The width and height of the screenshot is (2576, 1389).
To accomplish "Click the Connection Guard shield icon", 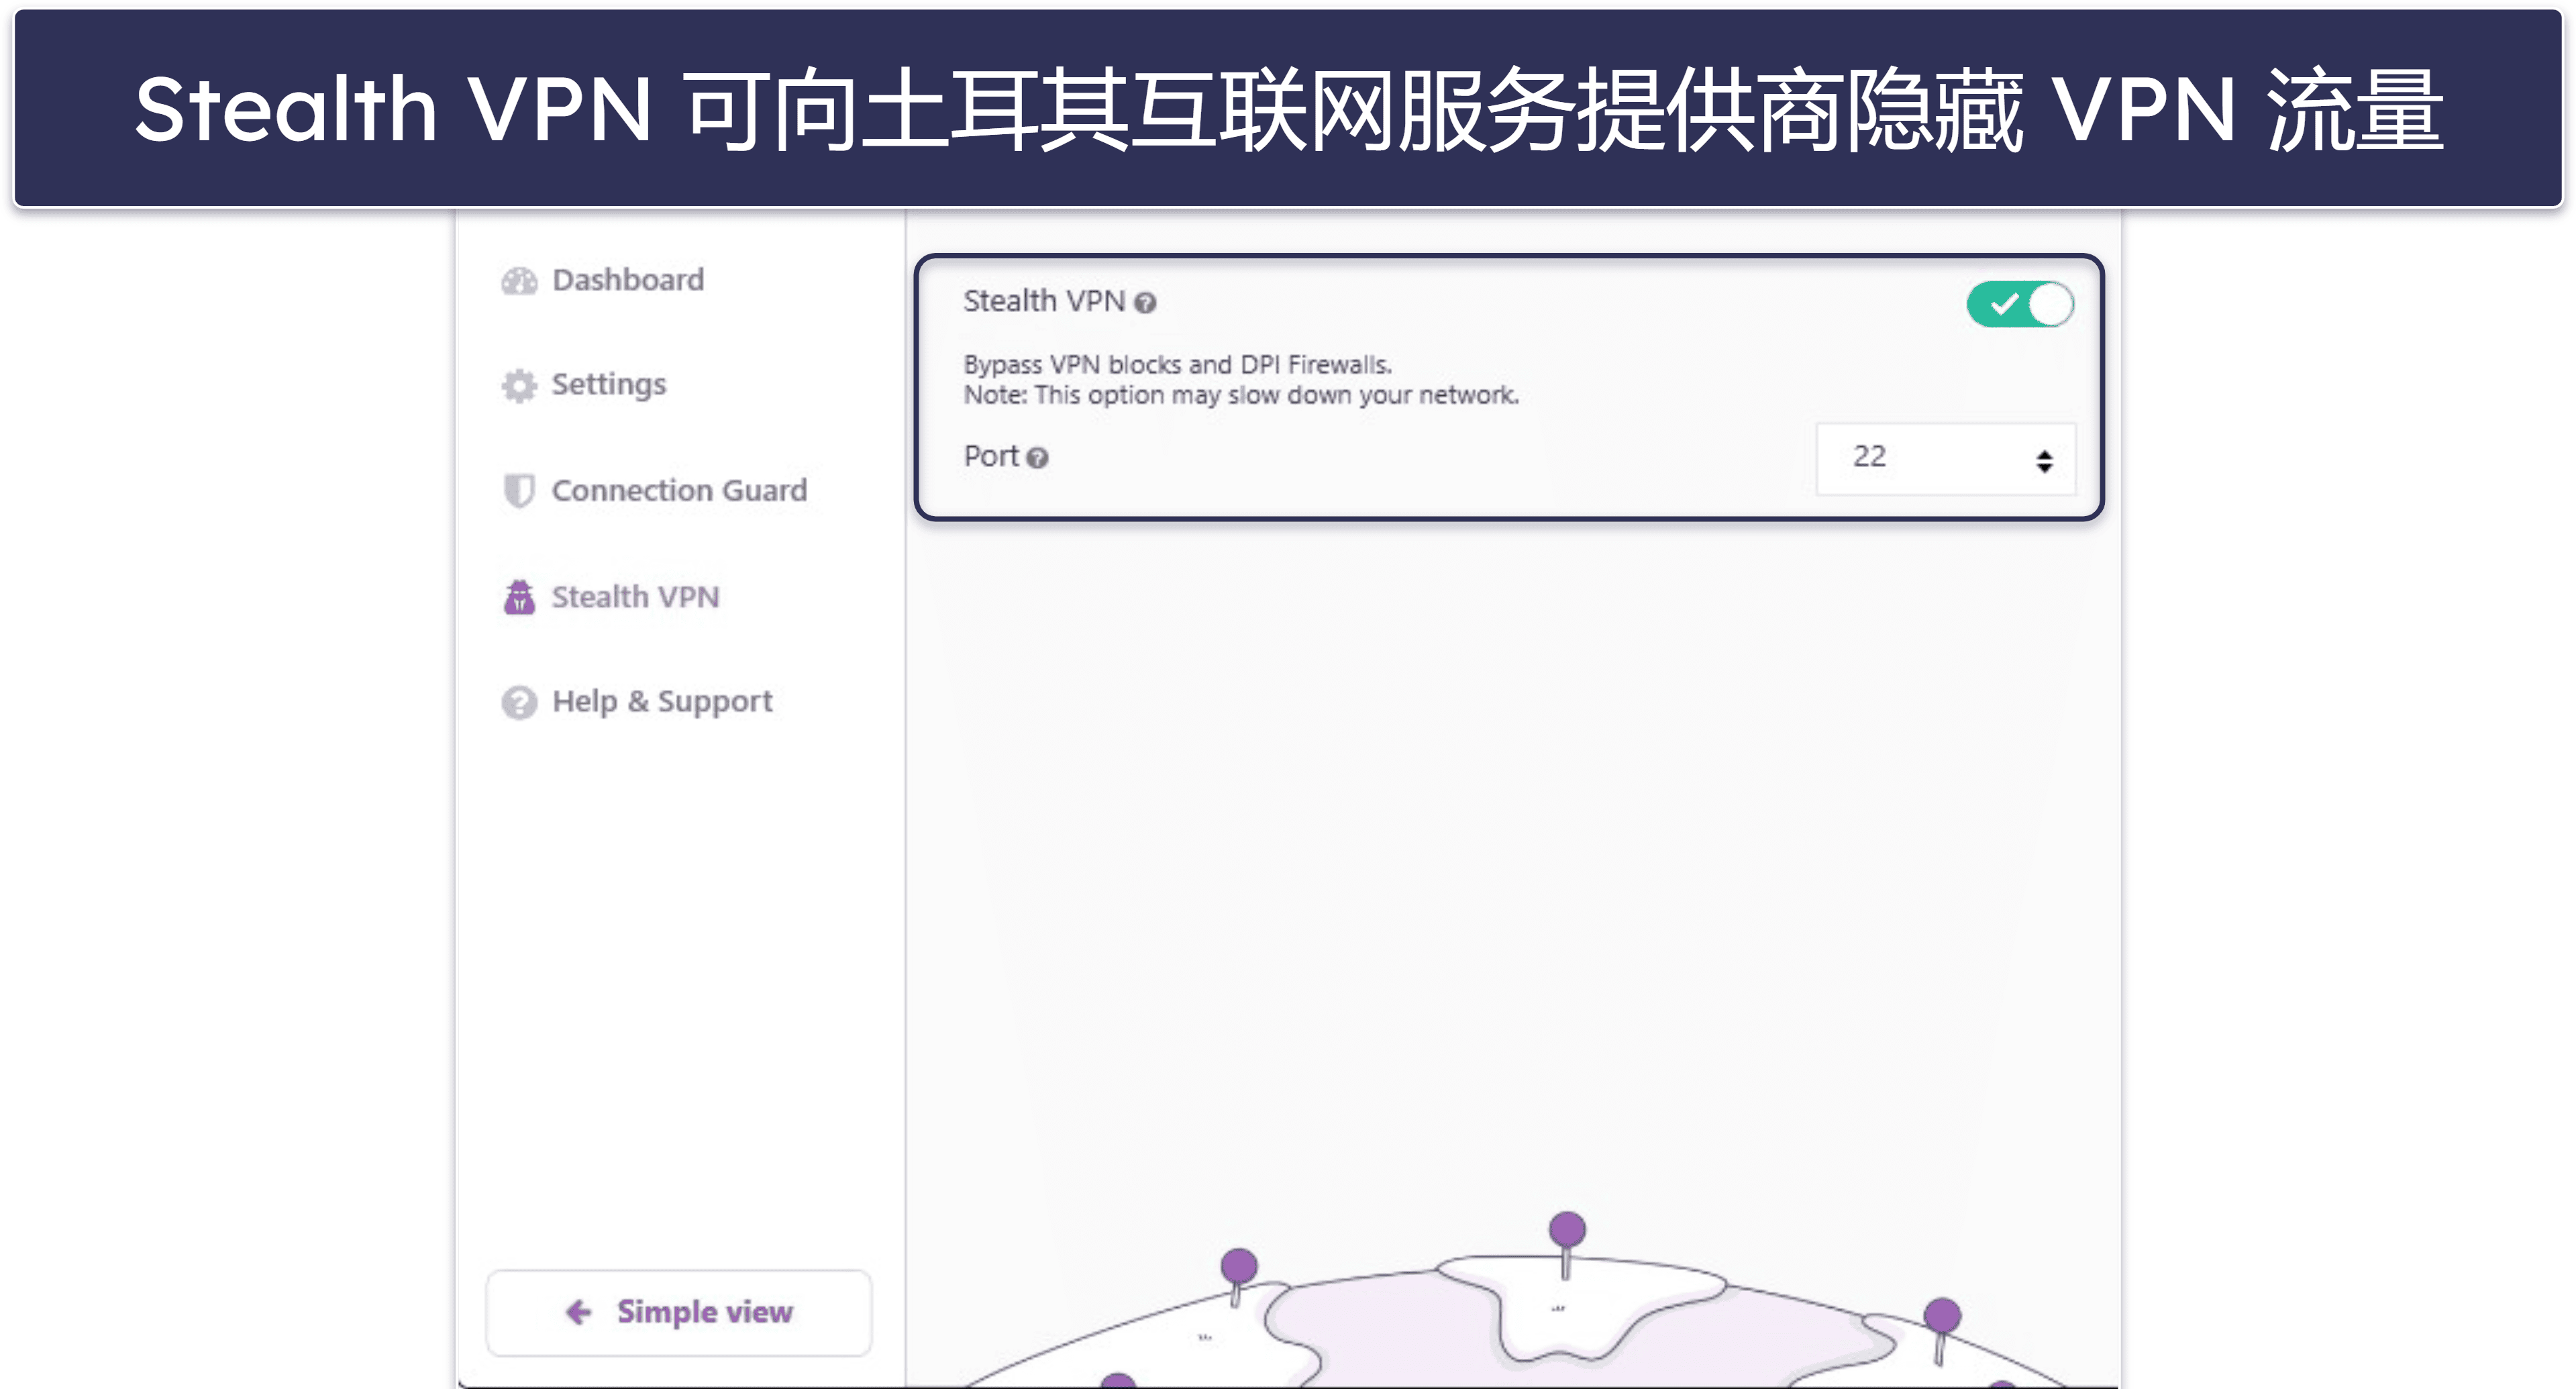I will [x=518, y=491].
